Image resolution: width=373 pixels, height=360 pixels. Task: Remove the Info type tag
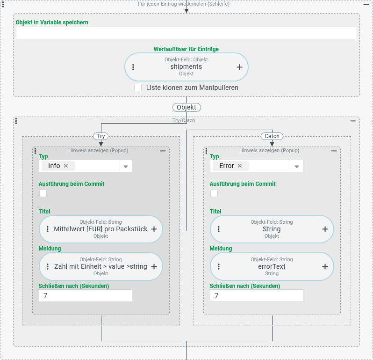coord(66,166)
